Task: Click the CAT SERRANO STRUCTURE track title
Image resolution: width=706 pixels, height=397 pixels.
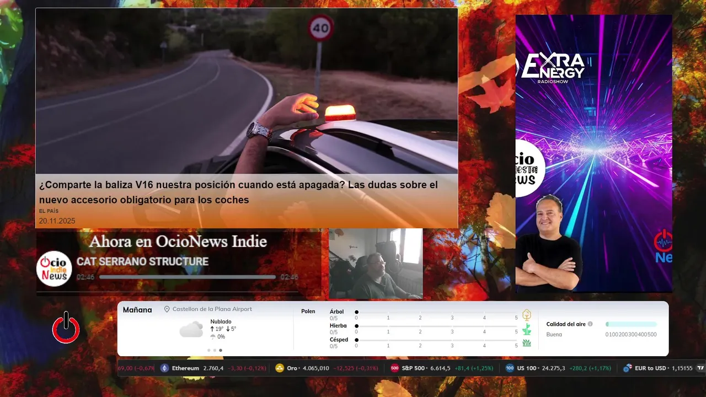Action: tap(142, 262)
